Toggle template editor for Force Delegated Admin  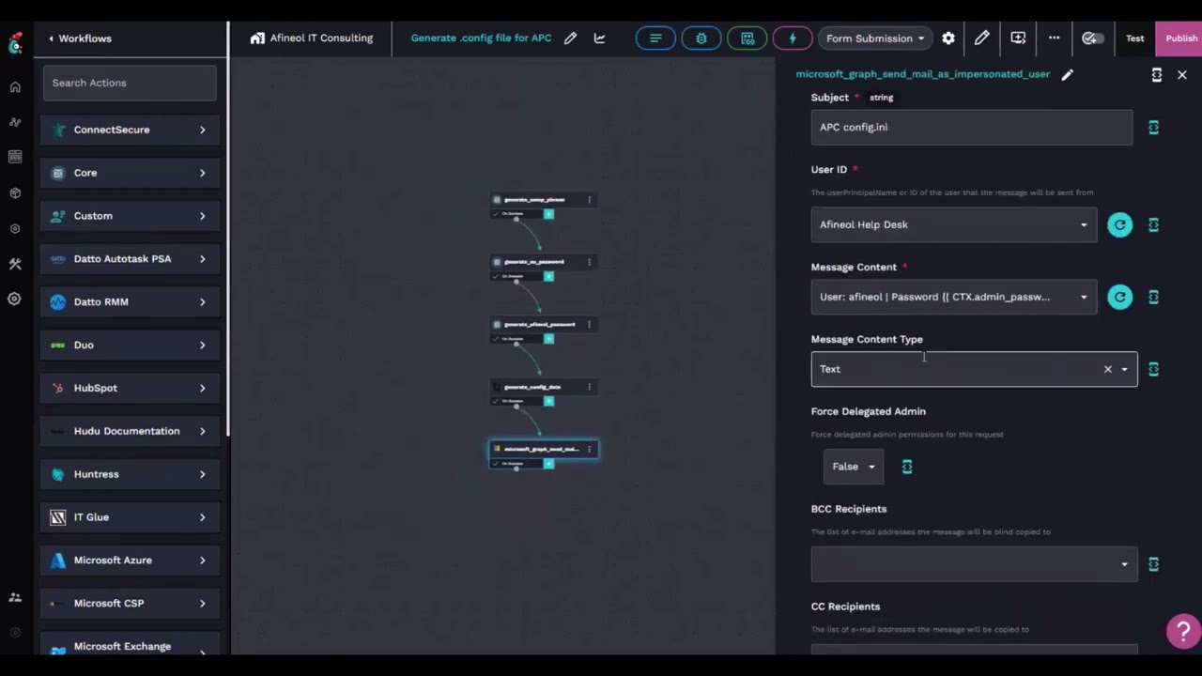pos(907,467)
